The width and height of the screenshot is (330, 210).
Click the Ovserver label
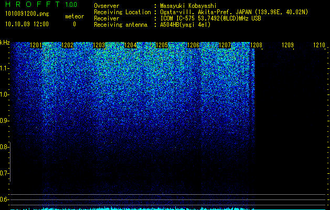[107, 6]
